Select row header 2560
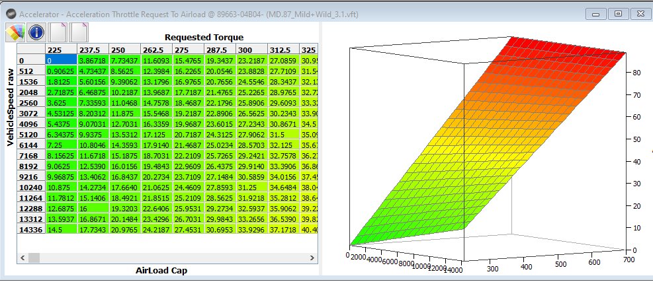This screenshot has width=653, height=282. [31, 103]
